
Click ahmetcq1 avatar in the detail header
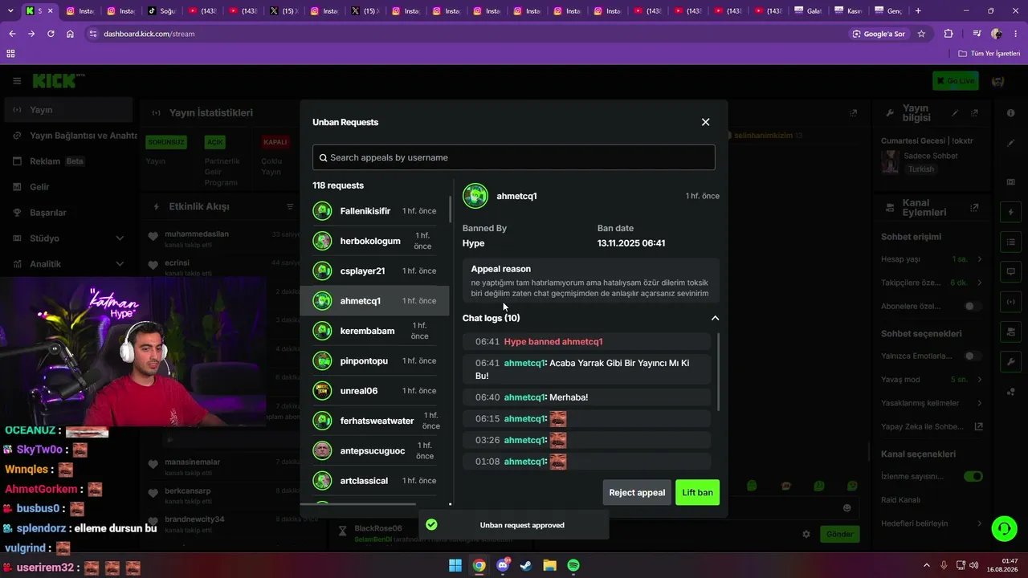pos(475,196)
